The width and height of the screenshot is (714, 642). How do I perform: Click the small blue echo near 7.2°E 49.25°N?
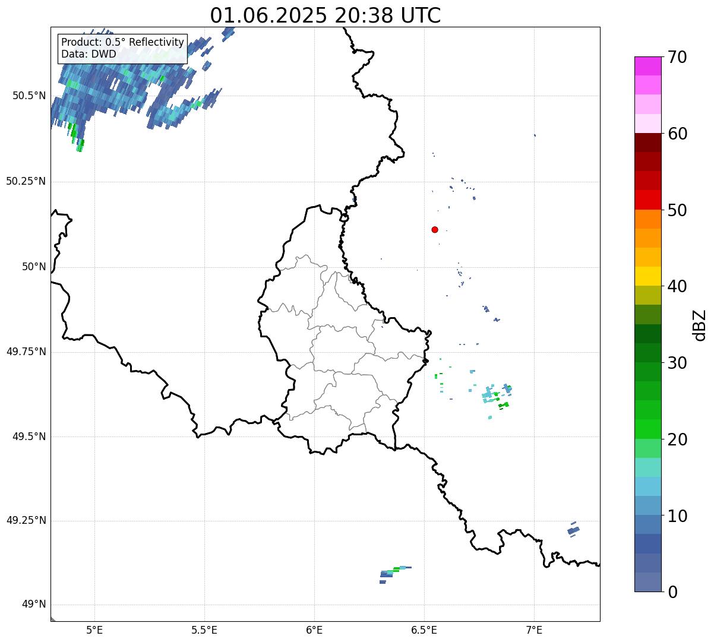point(573,530)
